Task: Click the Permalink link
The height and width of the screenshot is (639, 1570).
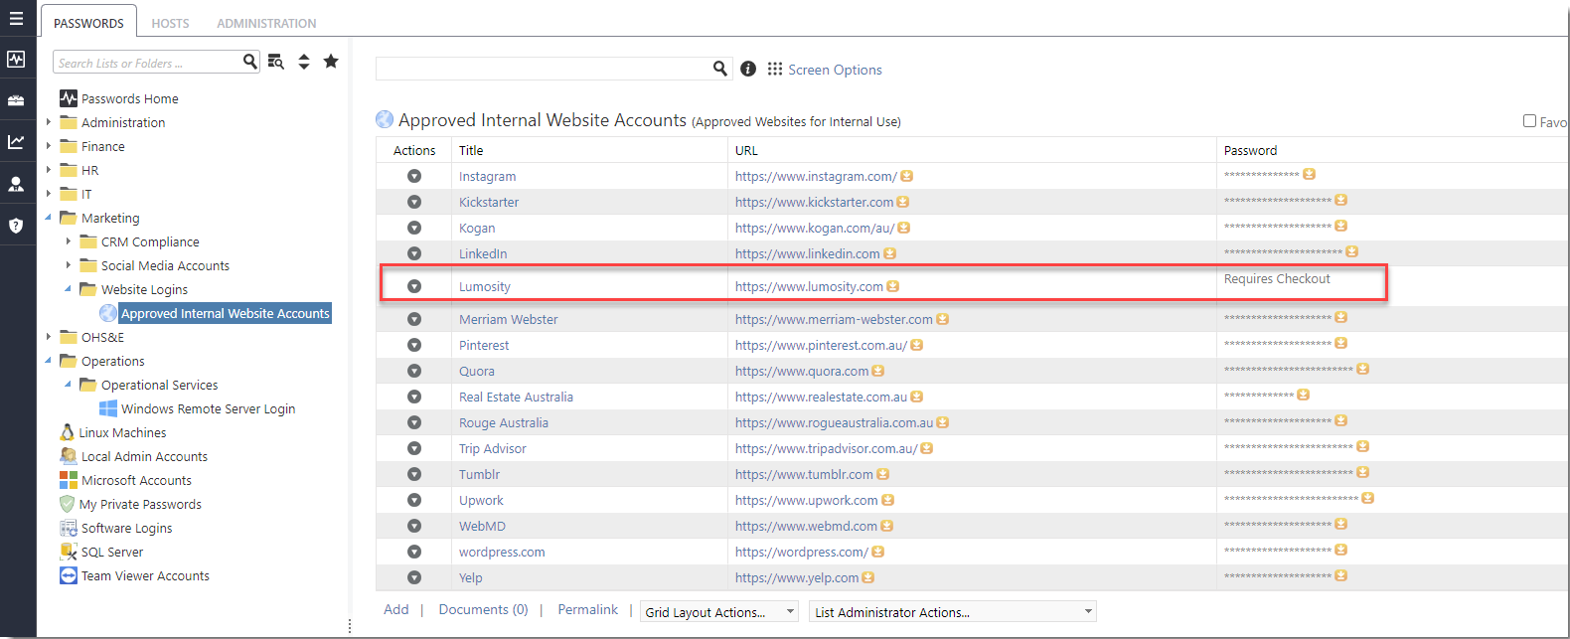Action: 587,609
